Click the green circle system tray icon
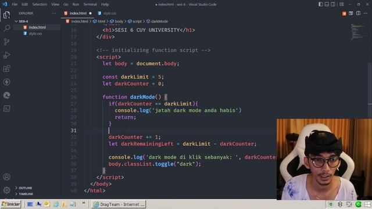This screenshot has height=209, width=372. click(359, 204)
